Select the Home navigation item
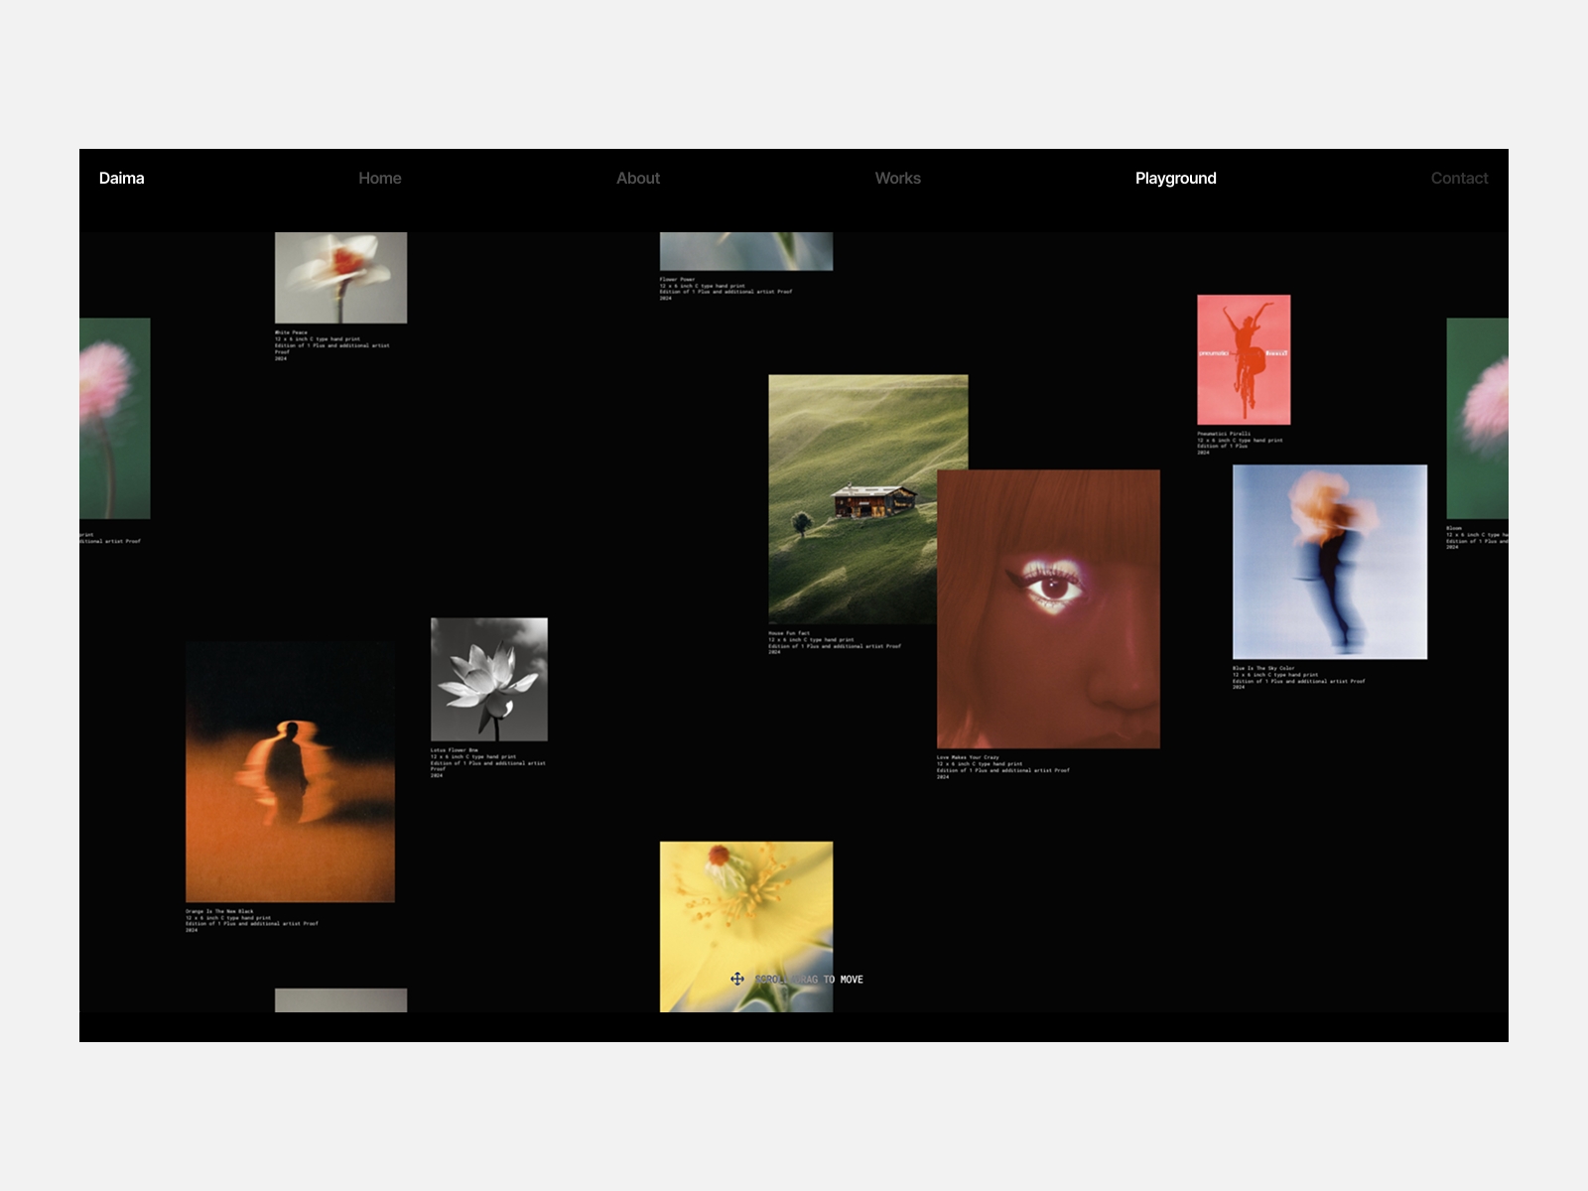 (x=380, y=179)
